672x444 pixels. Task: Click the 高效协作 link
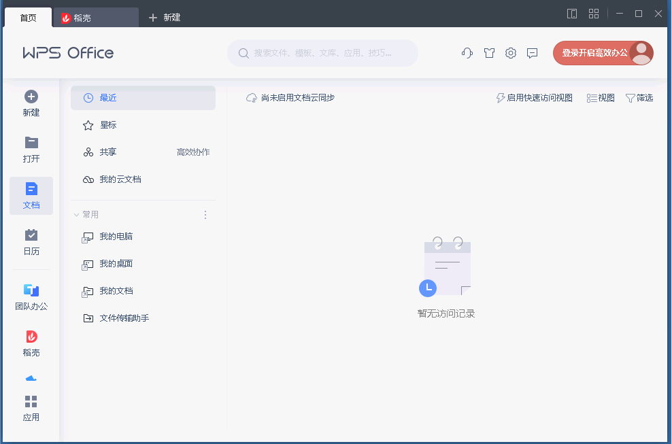point(193,152)
